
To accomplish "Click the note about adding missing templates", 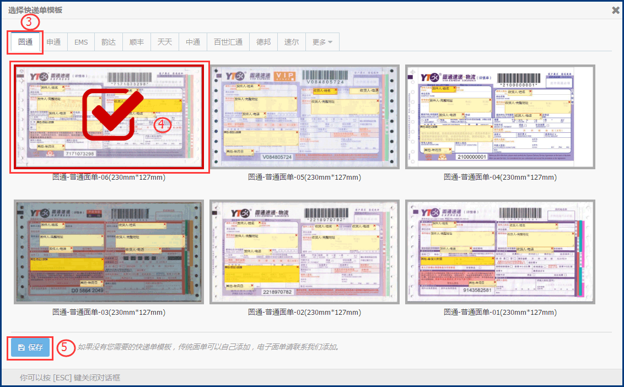I will coord(209,347).
